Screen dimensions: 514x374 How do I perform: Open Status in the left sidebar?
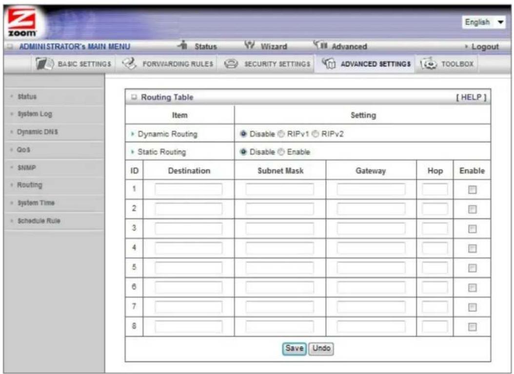click(x=27, y=96)
